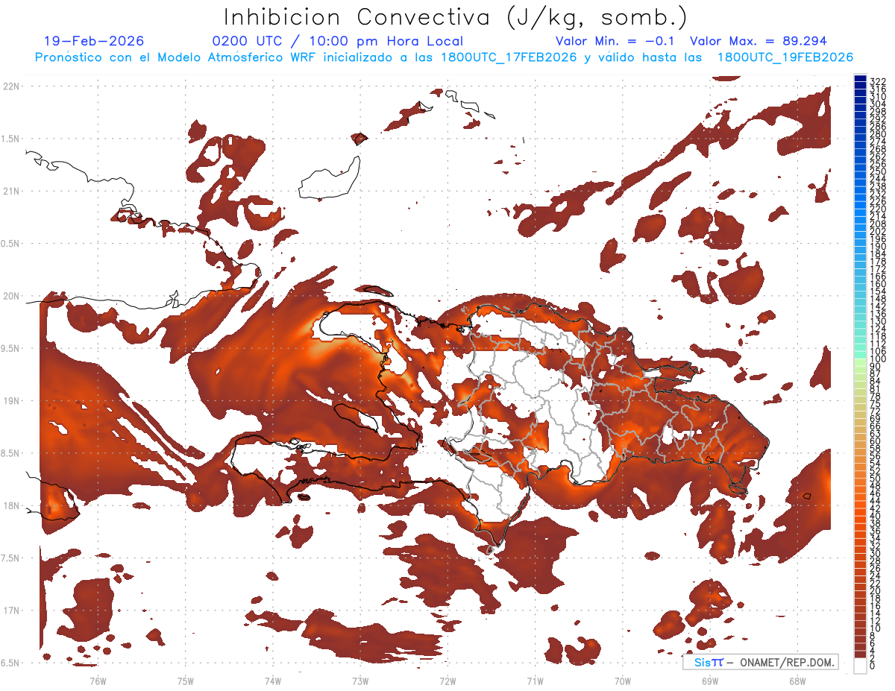Click the '100' value label on the colorbar
The image size is (895, 691).
tap(877, 360)
